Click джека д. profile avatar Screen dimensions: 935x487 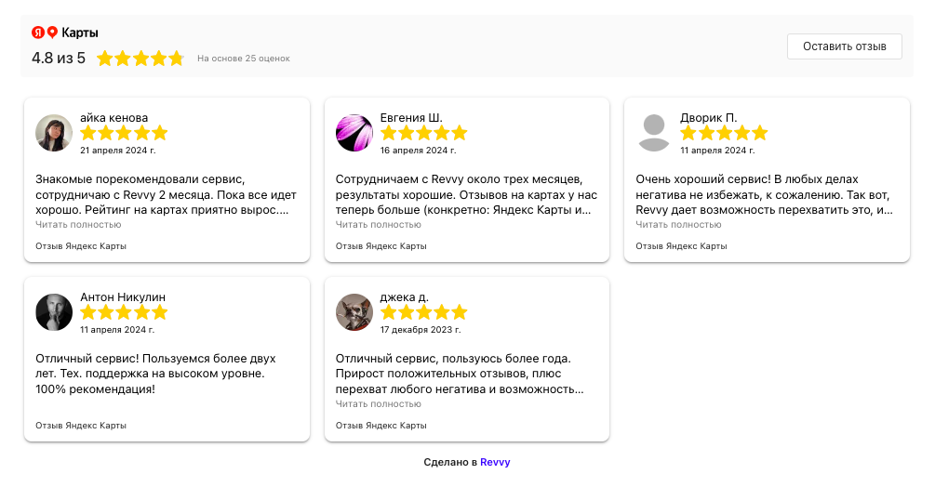click(x=354, y=312)
